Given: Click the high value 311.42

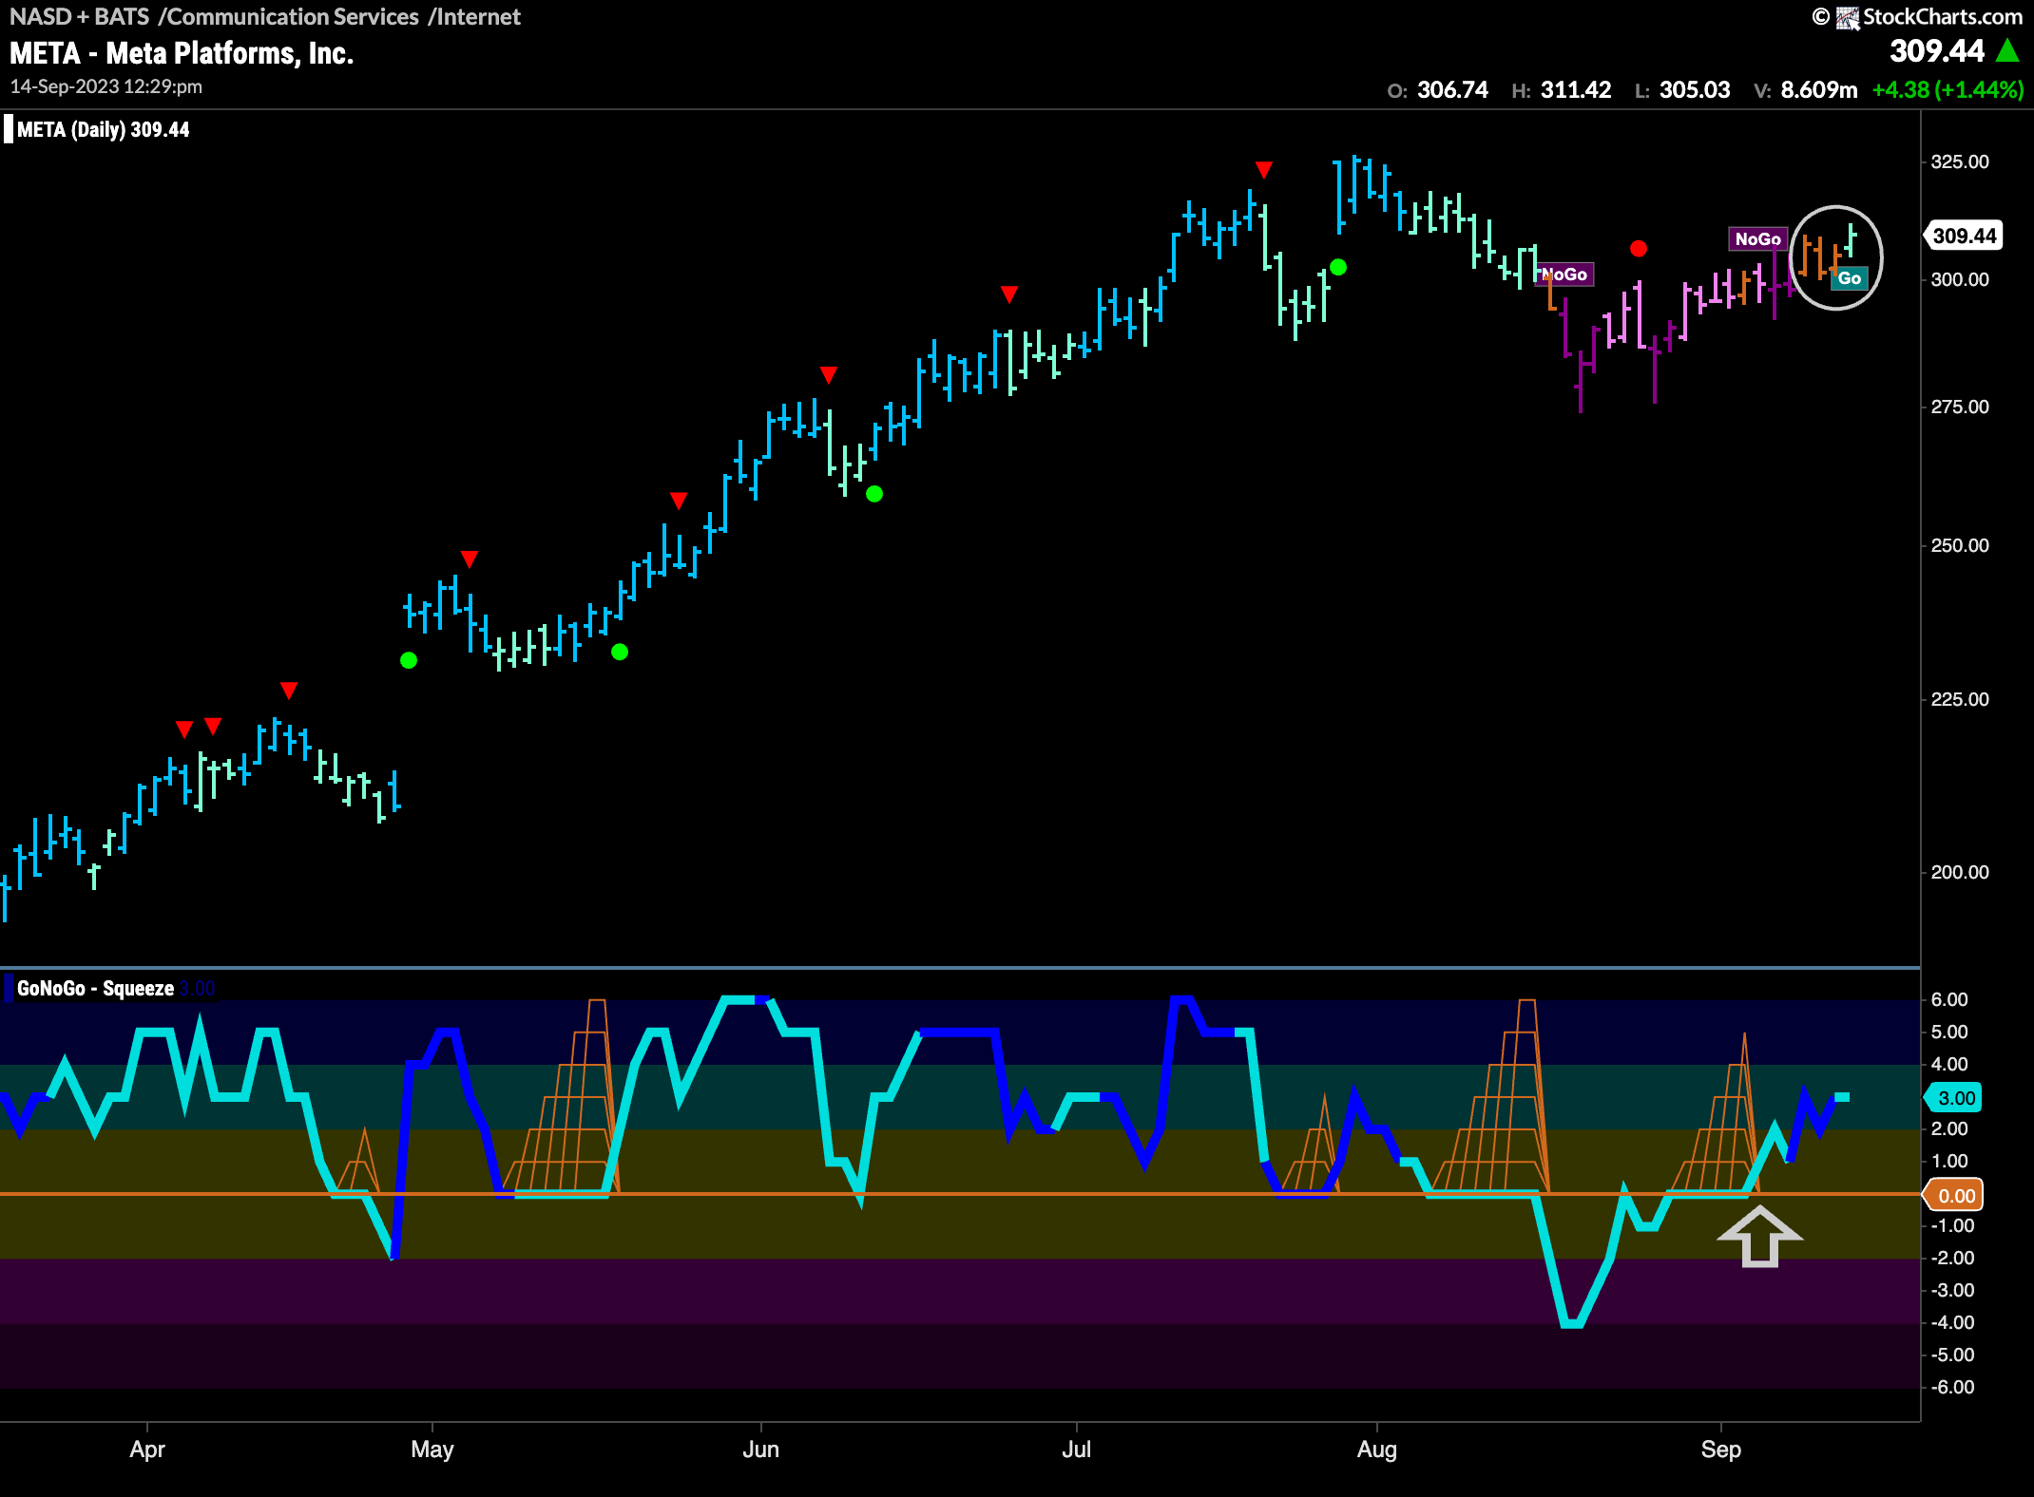Looking at the screenshot, I should (x=1576, y=90).
